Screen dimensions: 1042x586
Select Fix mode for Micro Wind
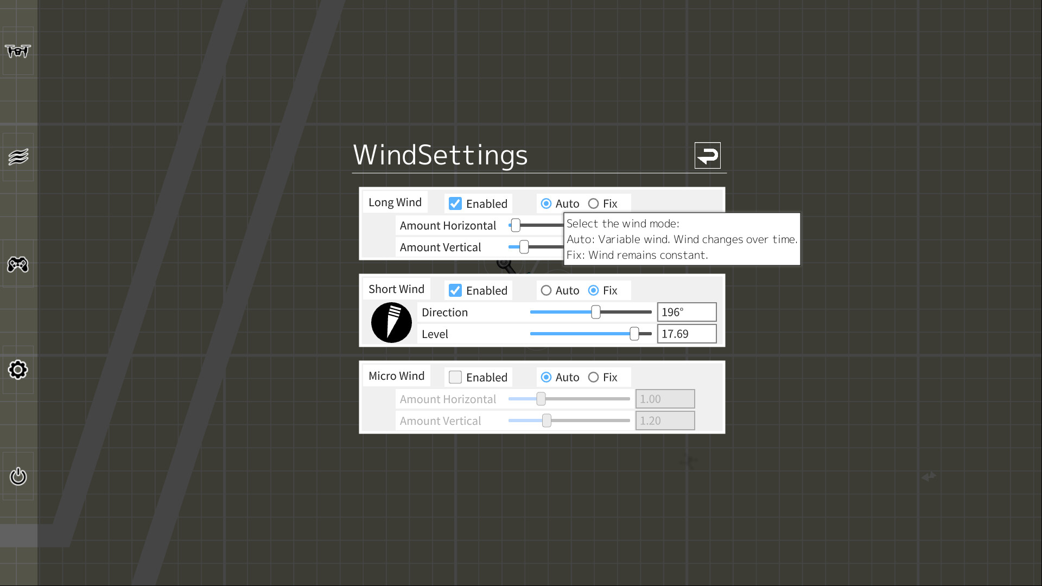[x=593, y=377]
